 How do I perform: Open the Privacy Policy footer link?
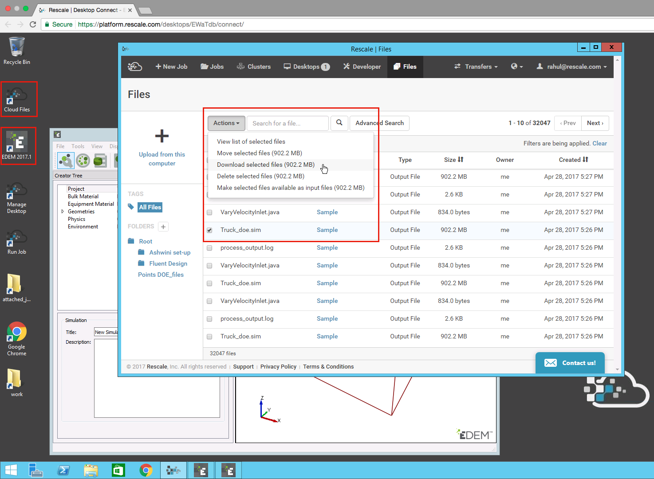pyautogui.click(x=278, y=367)
